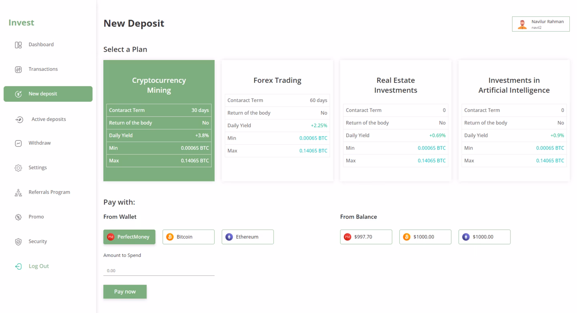Select the Referrals Program icon

coord(18,192)
